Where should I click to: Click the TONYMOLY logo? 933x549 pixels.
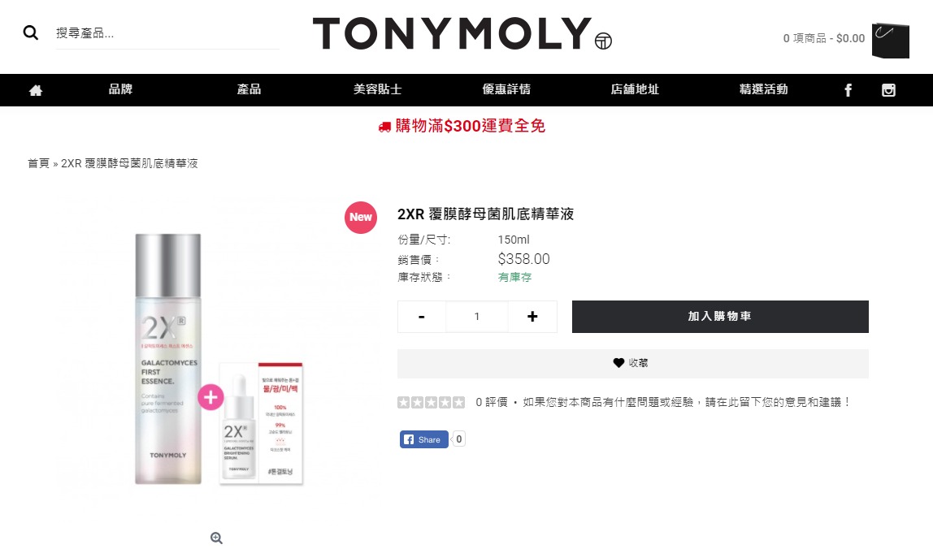point(462,33)
